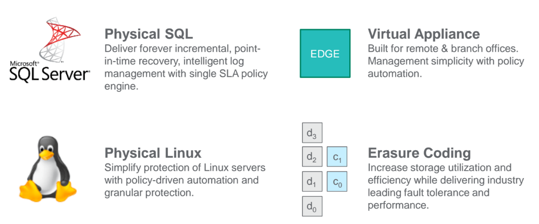Image resolution: width=539 pixels, height=224 pixels.
Task: Click the d2 data block
Action: [x=312, y=157]
